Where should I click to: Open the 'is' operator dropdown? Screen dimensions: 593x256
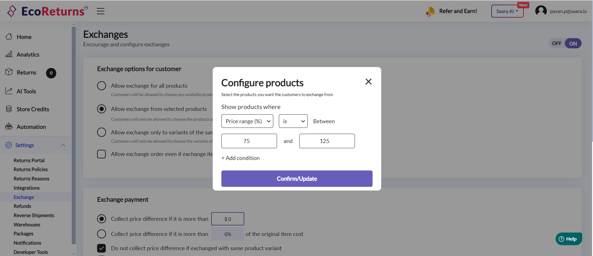[x=293, y=121]
